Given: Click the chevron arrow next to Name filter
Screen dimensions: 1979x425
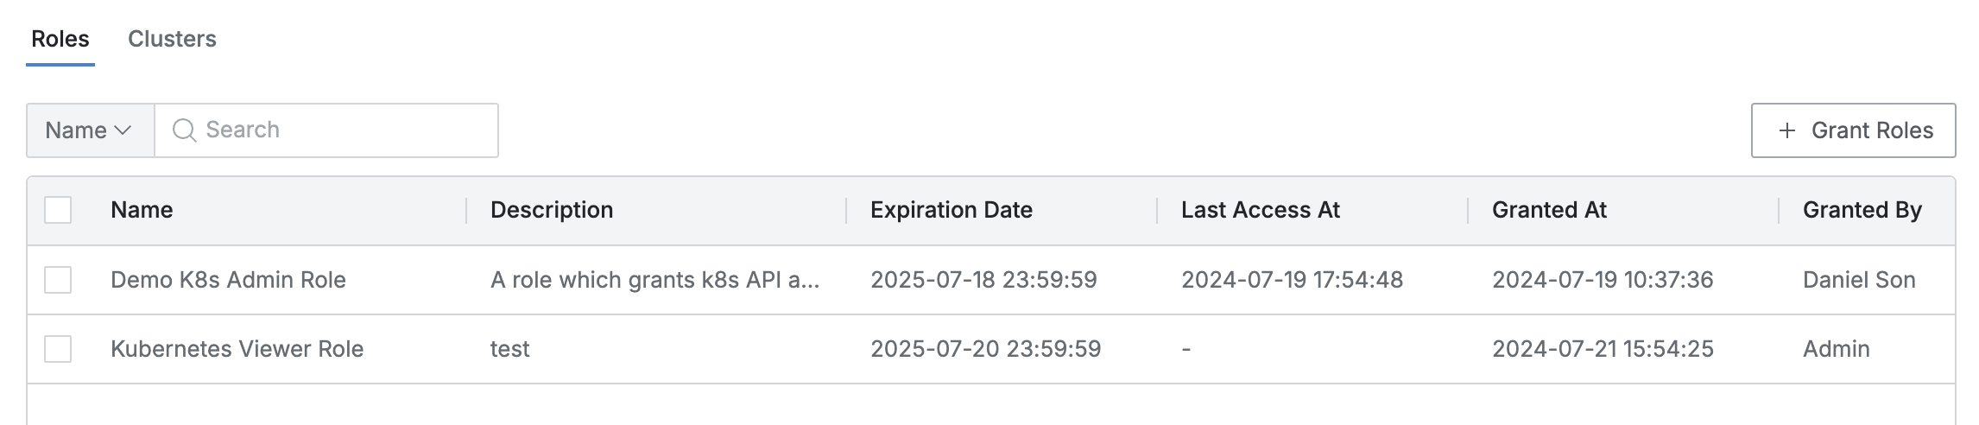Looking at the screenshot, I should (123, 130).
